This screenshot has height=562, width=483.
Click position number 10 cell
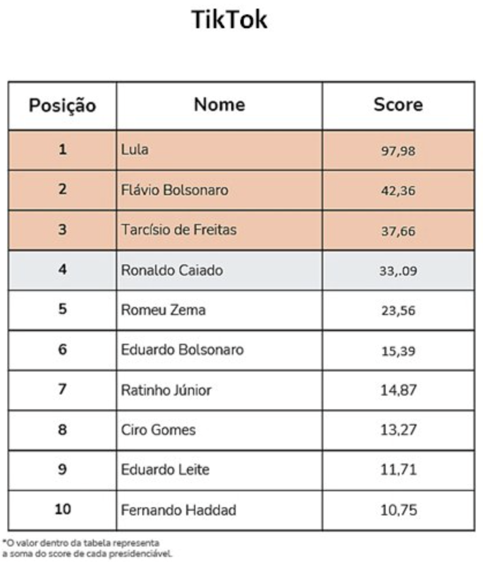(62, 510)
